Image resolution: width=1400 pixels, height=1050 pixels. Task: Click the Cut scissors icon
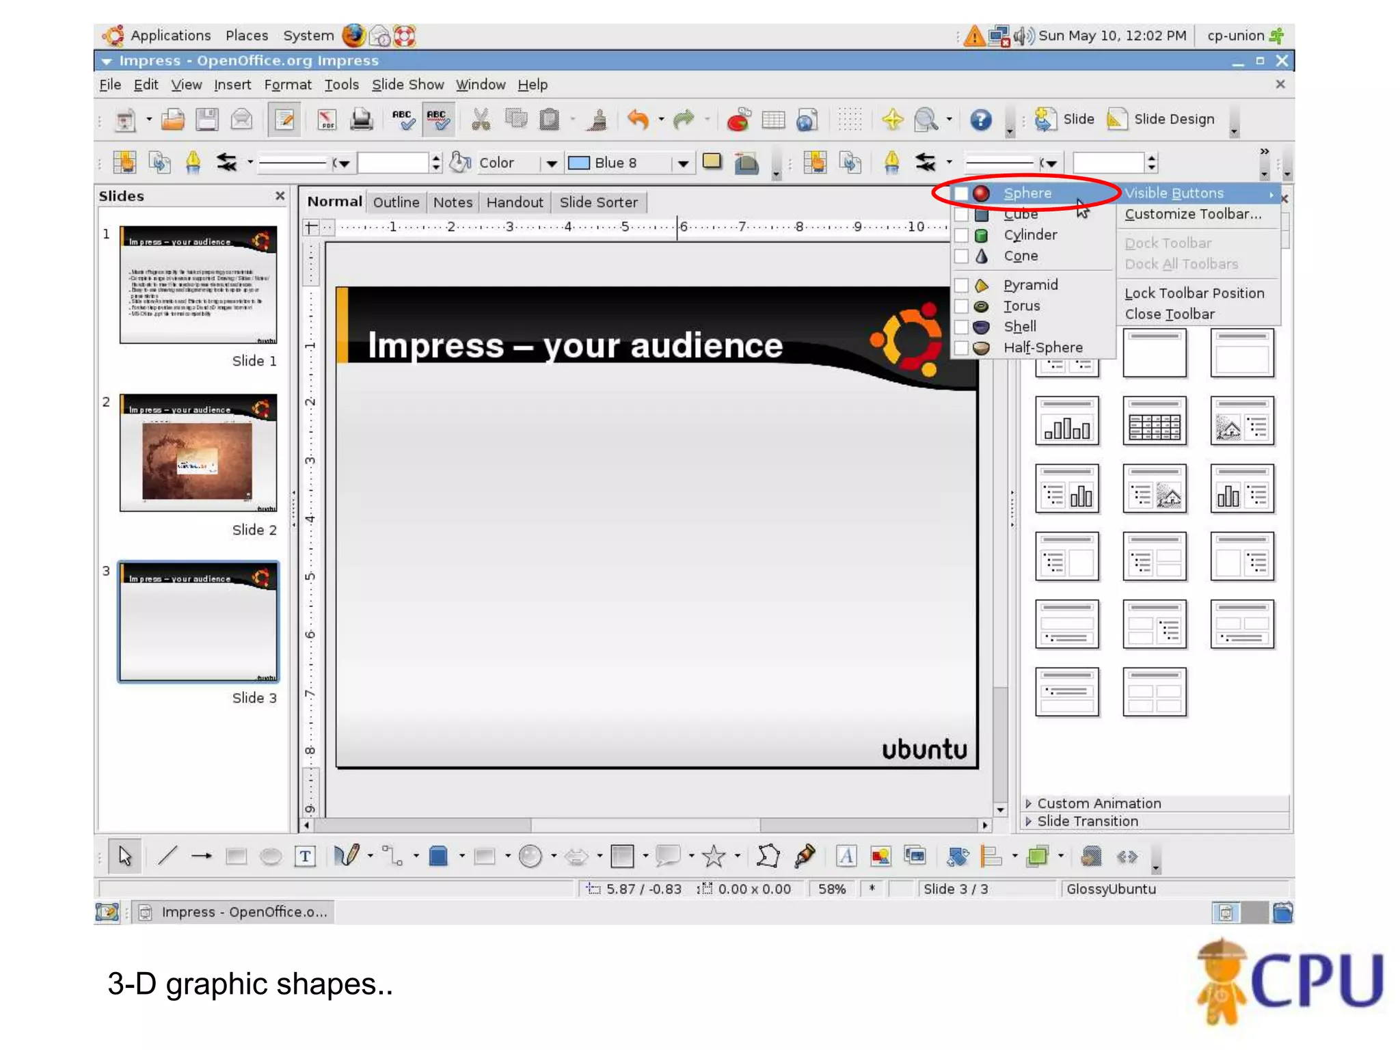(x=481, y=120)
